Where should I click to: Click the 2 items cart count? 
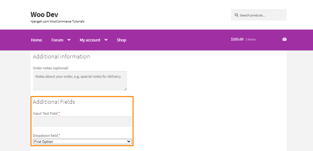(250, 39)
